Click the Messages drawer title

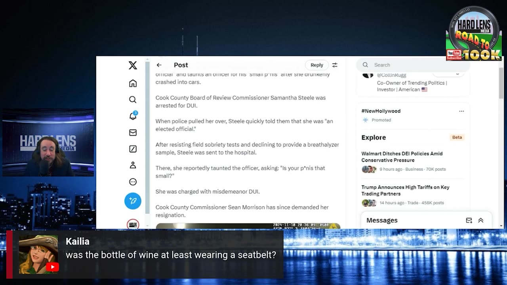click(x=382, y=220)
